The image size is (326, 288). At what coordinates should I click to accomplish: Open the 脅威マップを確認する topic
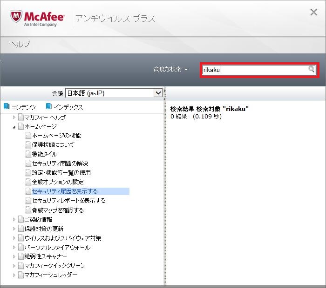pyautogui.click(x=58, y=210)
